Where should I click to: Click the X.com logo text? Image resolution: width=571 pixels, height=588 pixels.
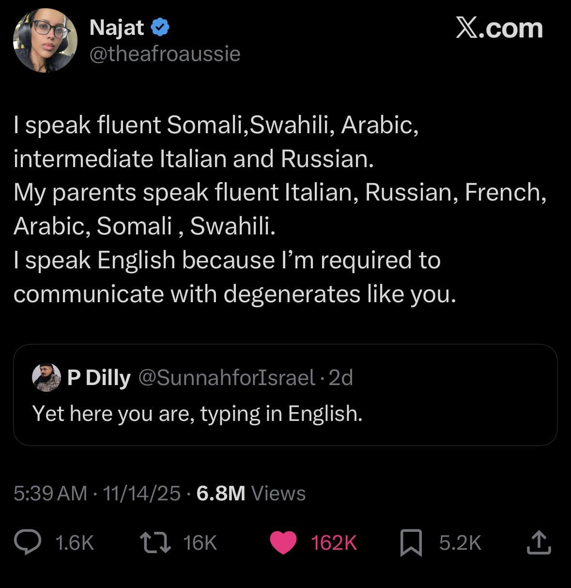click(x=499, y=29)
